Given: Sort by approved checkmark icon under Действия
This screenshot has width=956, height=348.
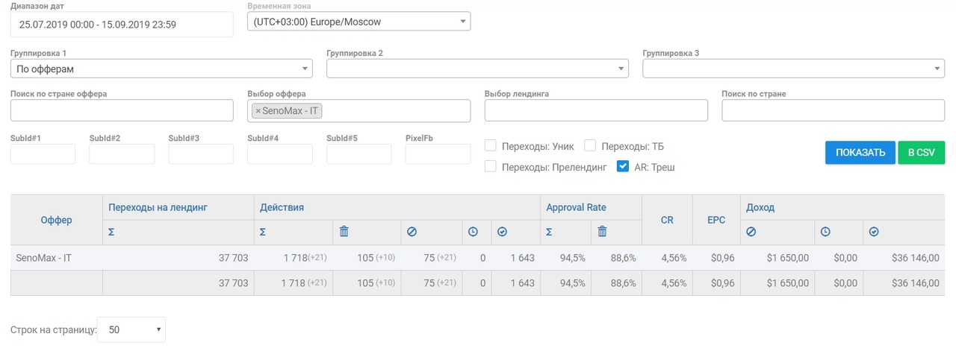Looking at the screenshot, I should click(502, 232).
